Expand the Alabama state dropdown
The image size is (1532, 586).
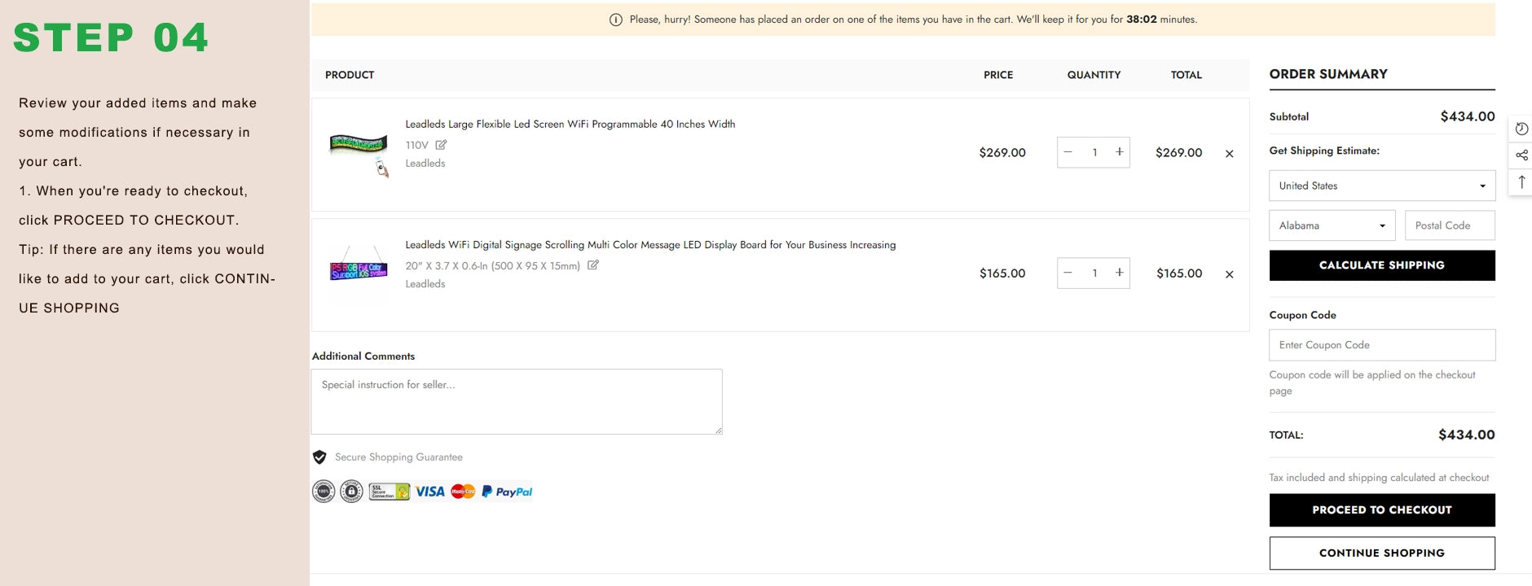point(1332,225)
